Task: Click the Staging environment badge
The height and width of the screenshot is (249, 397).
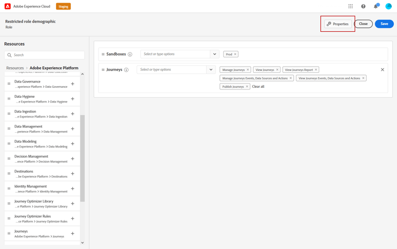Action: point(64,6)
